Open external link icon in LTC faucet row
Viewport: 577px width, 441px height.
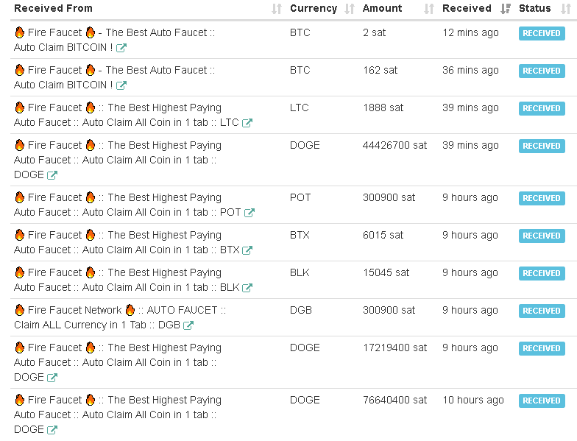(247, 123)
